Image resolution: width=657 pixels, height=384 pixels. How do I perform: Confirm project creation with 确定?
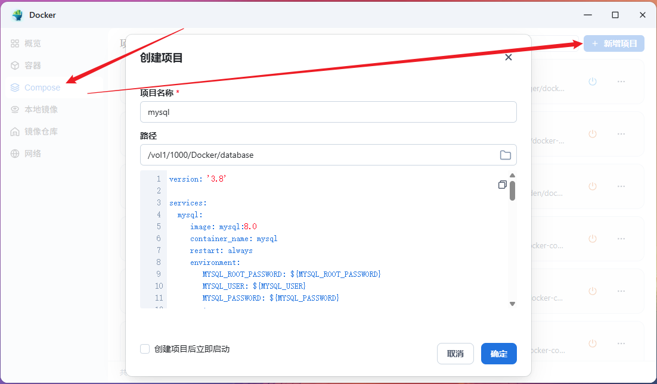tap(498, 353)
